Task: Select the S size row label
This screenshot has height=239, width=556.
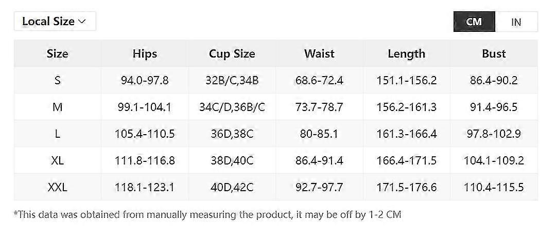Action: [57, 80]
